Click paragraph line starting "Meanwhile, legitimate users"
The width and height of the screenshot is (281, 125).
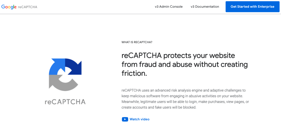coord(185,102)
